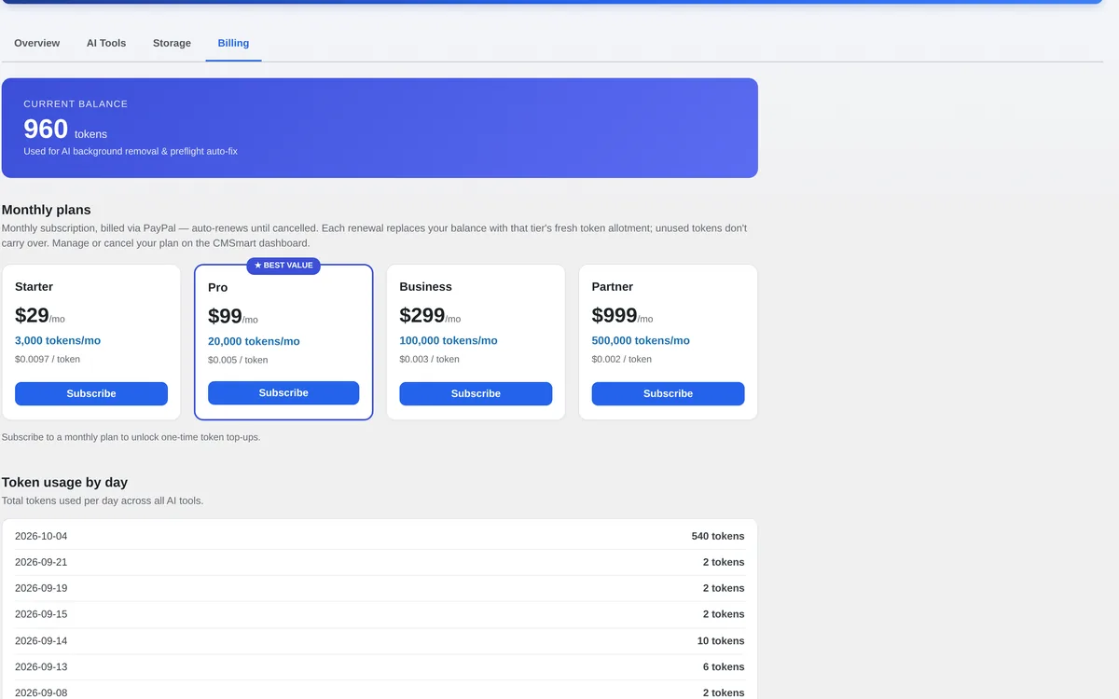The image size is (1119, 699).
Task: Select the 2026-09-14 usage date
Action: (x=41, y=641)
